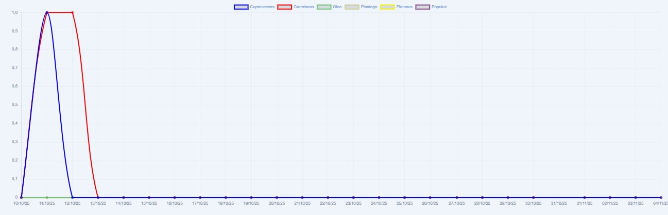Click the starting data point at 10/10/25
Viewport: 668px width, 215px height.
click(21, 198)
